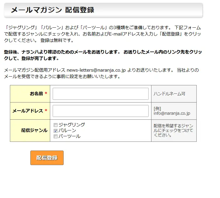Image resolution: width=220 pixels, height=198 pixels.
Task: Click the メールマガジン 配信登録 page heading
Action: click(53, 10)
